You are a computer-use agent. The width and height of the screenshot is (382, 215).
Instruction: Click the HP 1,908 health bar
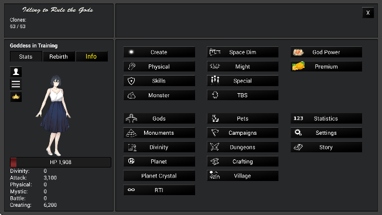click(x=61, y=162)
